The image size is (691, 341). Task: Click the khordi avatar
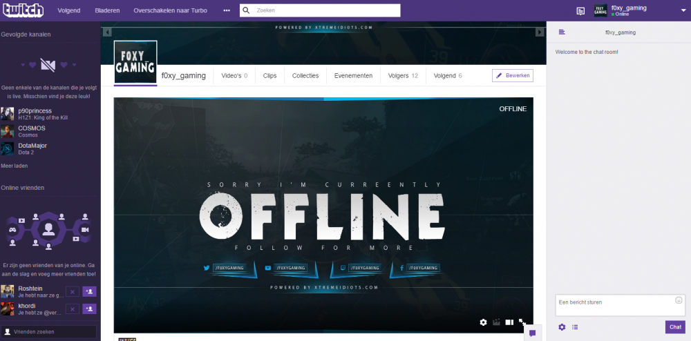(x=7, y=309)
